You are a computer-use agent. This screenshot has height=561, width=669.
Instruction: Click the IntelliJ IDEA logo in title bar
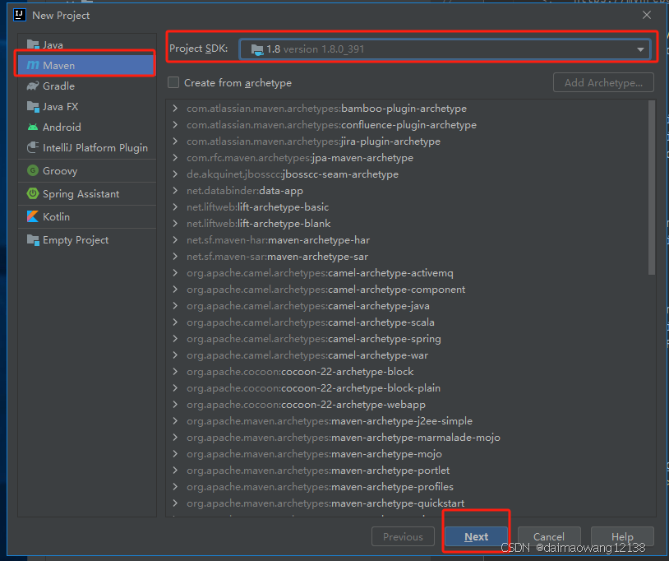(x=19, y=15)
